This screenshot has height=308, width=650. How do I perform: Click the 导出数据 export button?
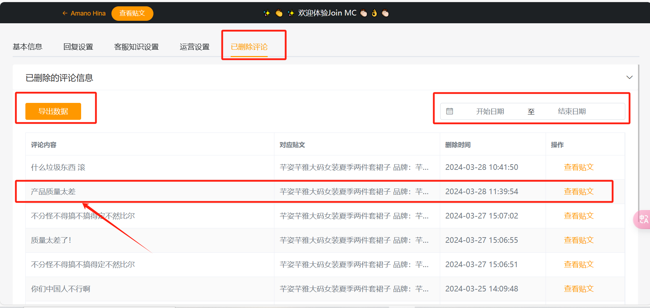[x=53, y=111]
